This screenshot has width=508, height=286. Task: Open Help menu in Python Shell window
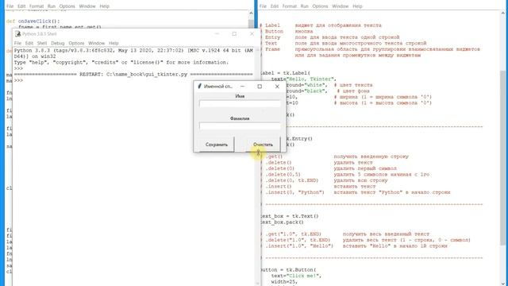(114, 43)
